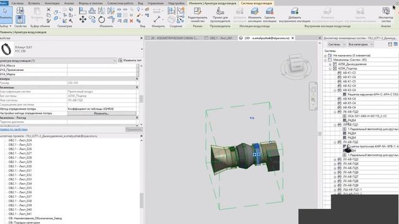Image resolution: width=399 pixels, height=224 pixels.
Task: Close the Properties palette
Action: click(x=142, y=38)
